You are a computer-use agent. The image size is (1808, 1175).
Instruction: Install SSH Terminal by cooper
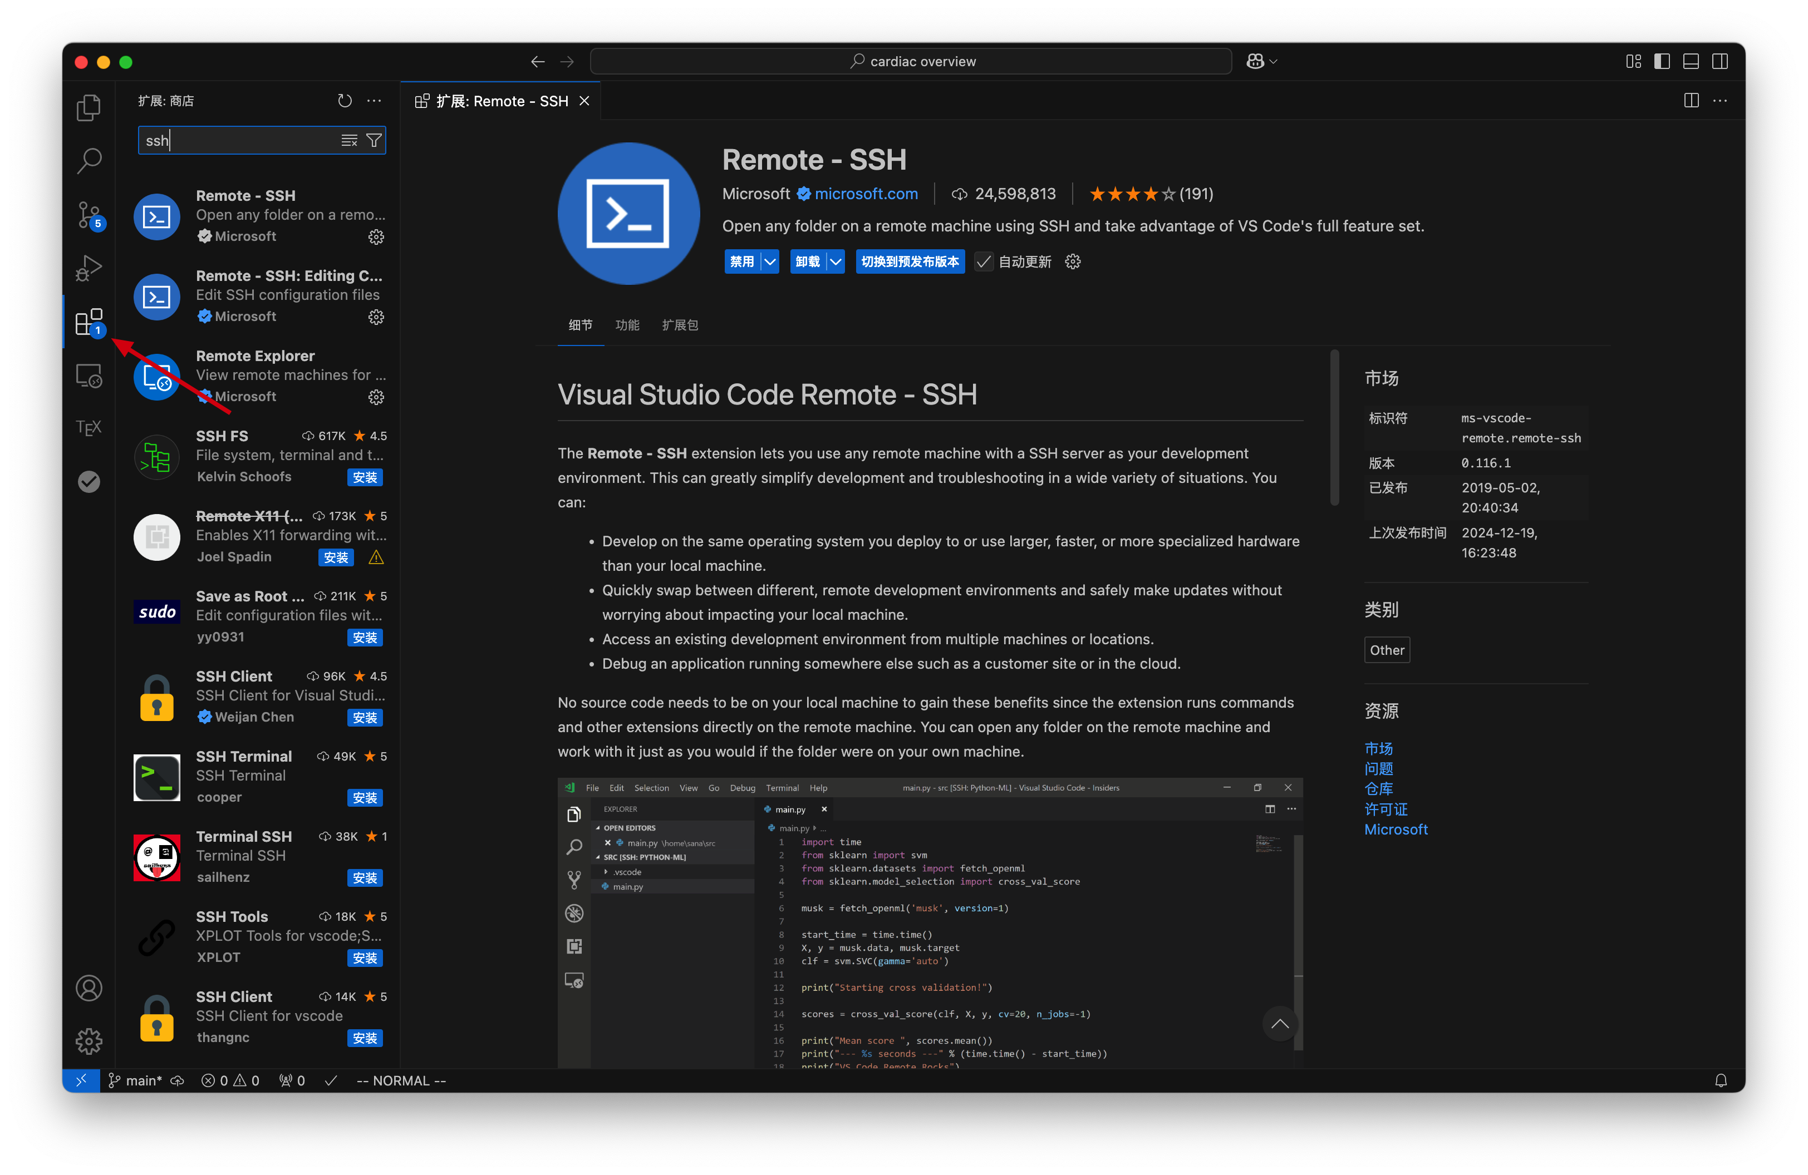pos(365,798)
